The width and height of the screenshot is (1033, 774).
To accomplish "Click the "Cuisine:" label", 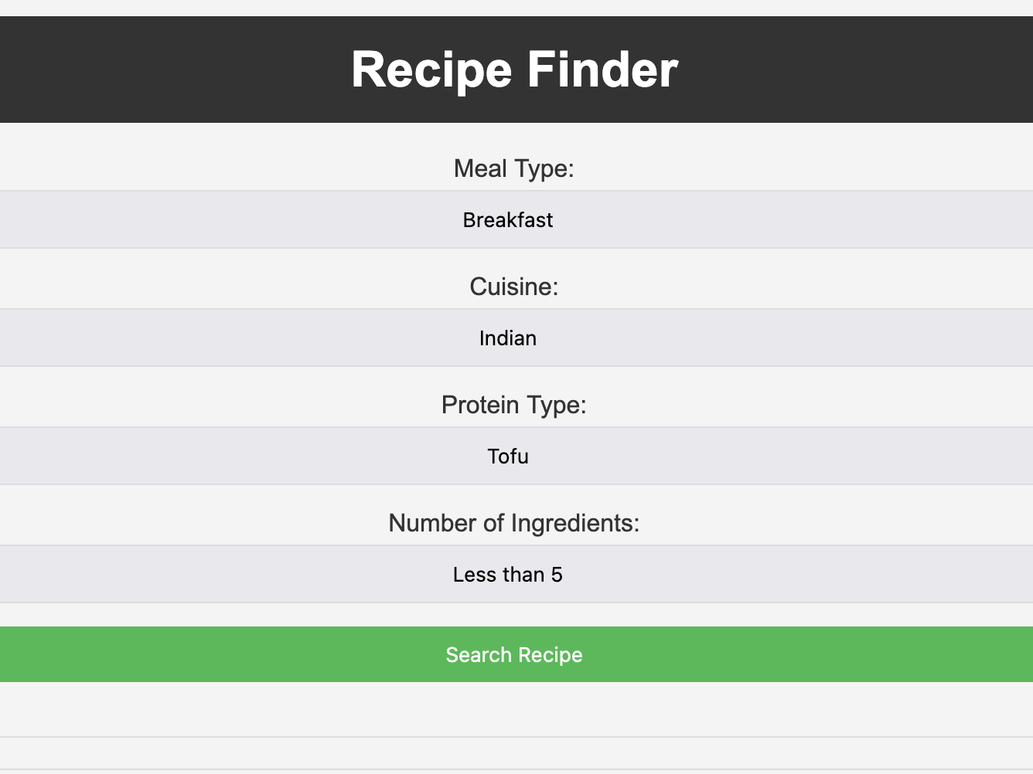I will [x=514, y=287].
